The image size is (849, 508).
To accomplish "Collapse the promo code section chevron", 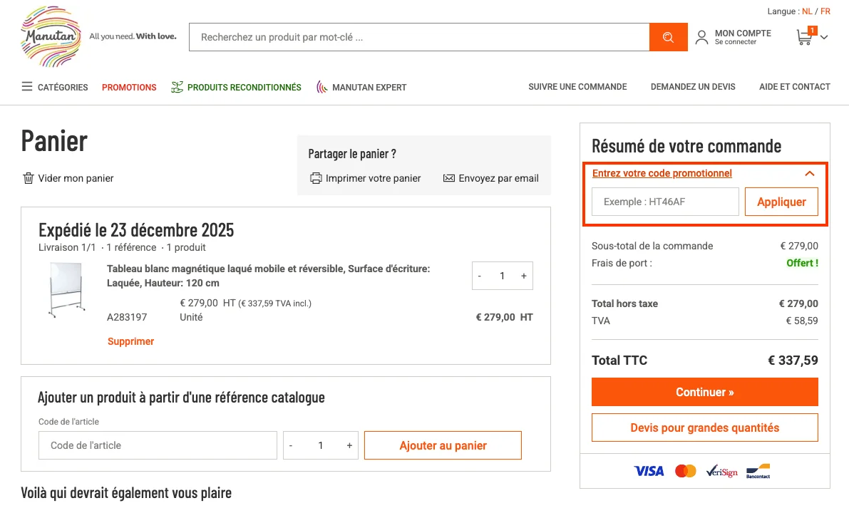I will (x=809, y=173).
